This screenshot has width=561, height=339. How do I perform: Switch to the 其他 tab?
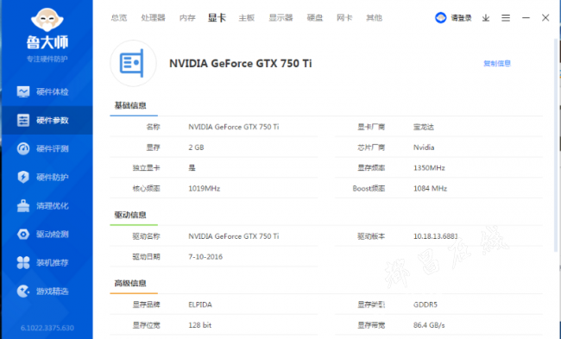click(x=375, y=17)
